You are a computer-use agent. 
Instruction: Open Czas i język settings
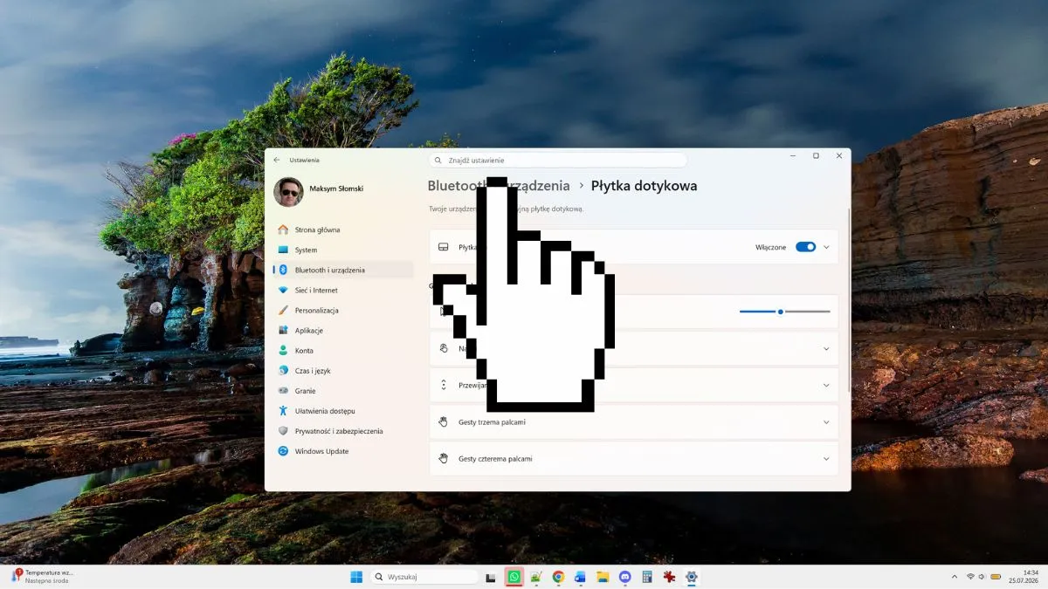[342, 371]
